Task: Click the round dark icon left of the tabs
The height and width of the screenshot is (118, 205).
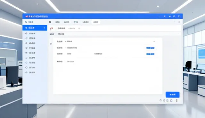Action: pos(50,22)
